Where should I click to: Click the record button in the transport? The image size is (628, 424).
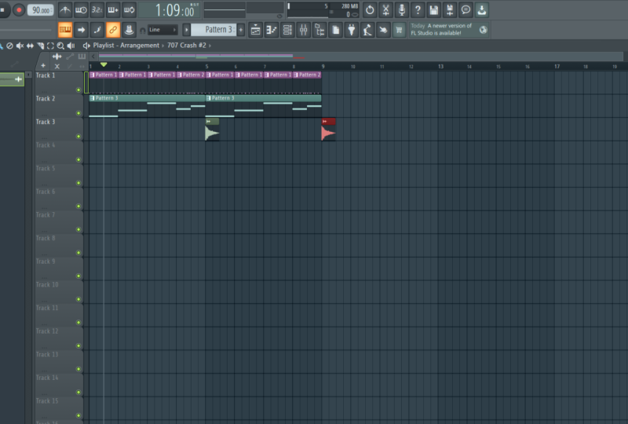click(18, 10)
